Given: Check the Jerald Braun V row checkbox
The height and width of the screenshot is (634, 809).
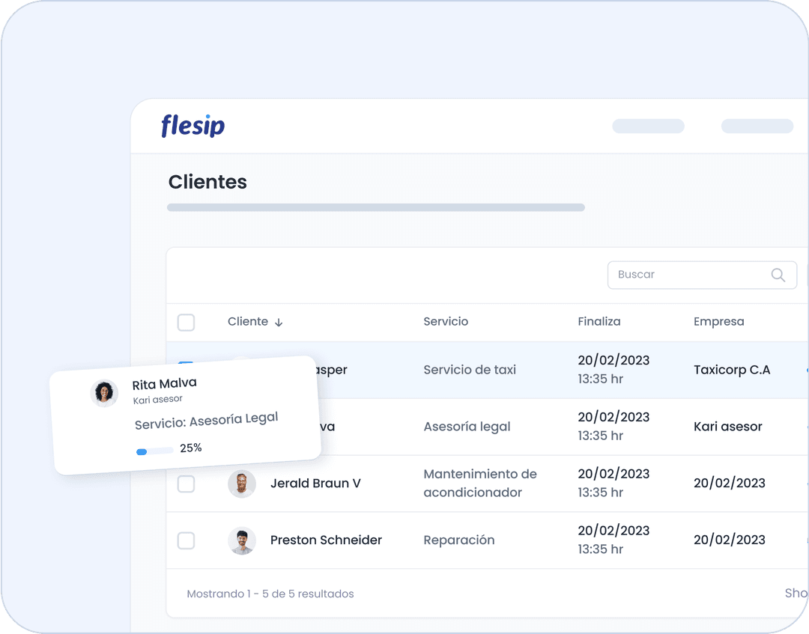Looking at the screenshot, I should click(x=186, y=484).
